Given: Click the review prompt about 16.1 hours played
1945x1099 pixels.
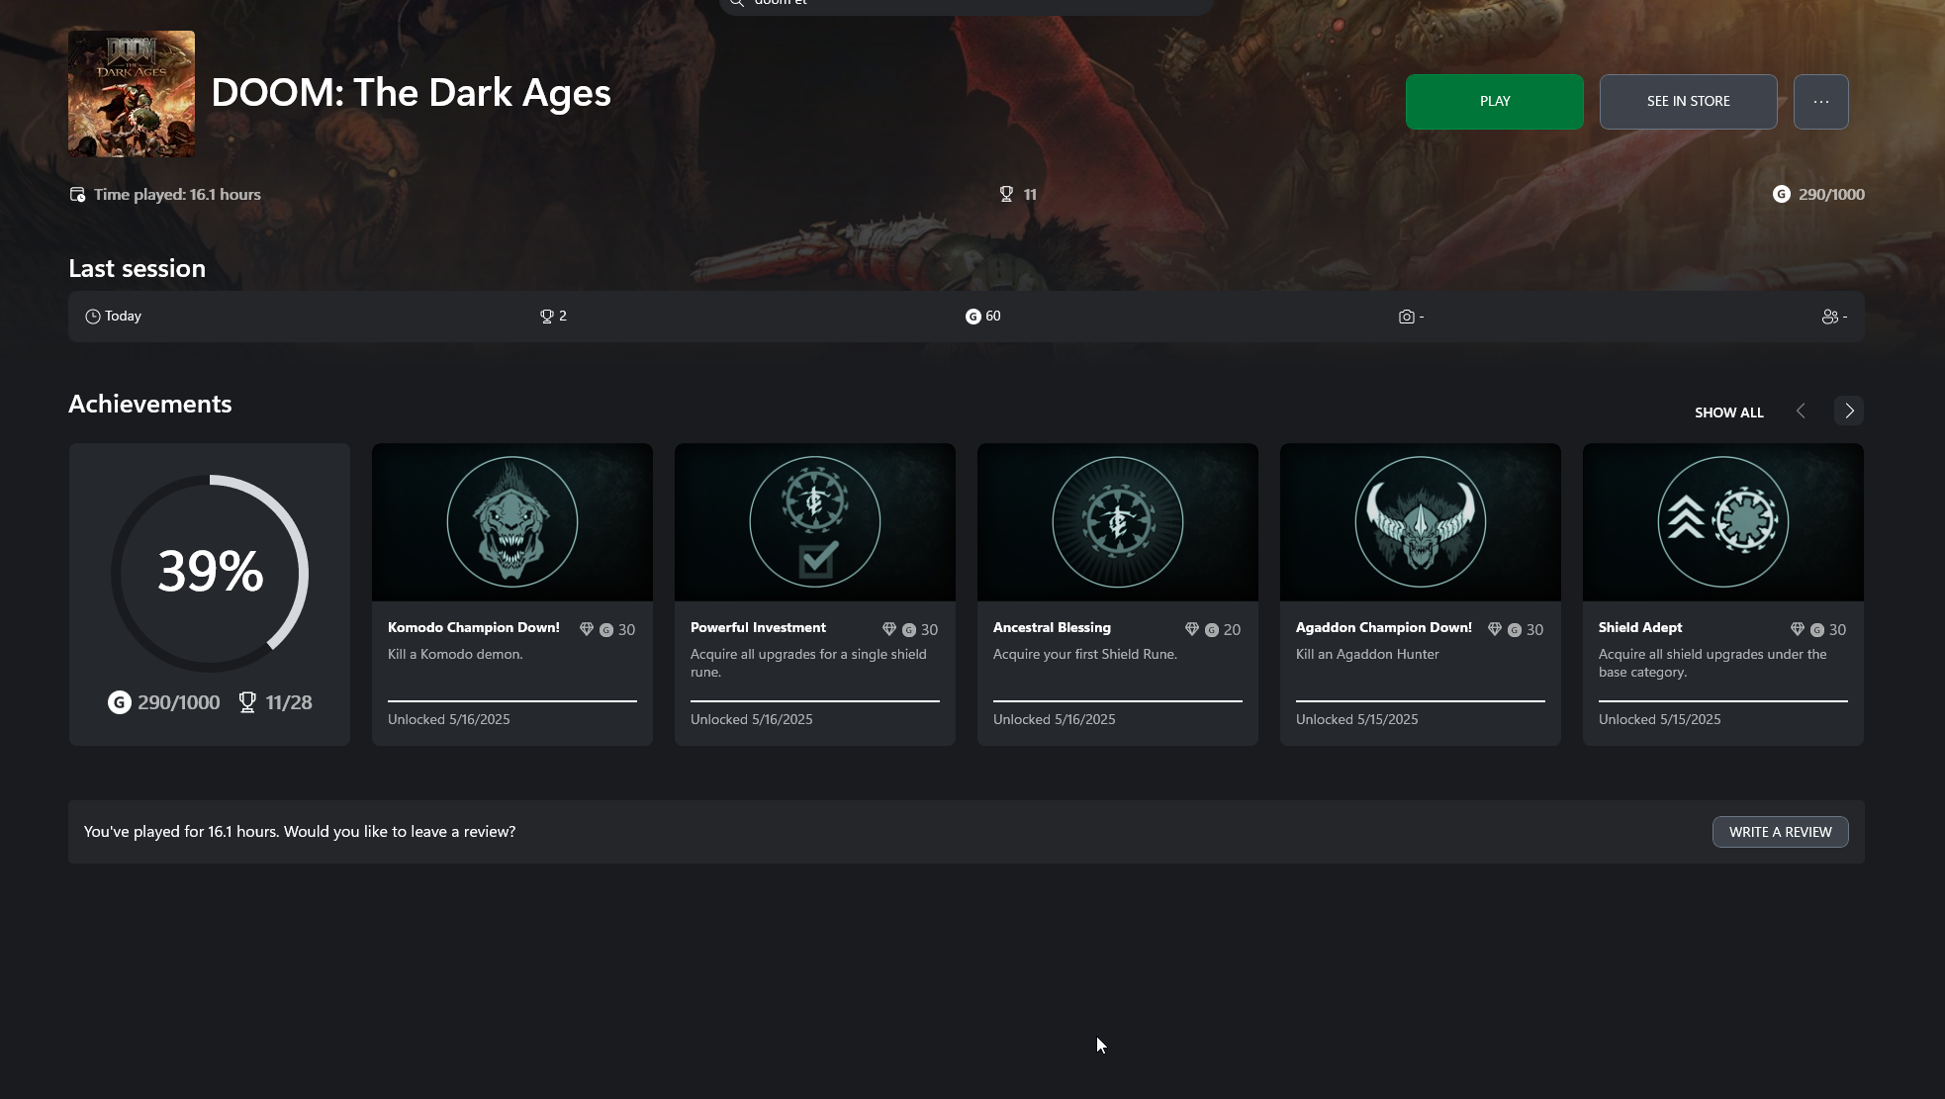Looking at the screenshot, I should [300, 832].
